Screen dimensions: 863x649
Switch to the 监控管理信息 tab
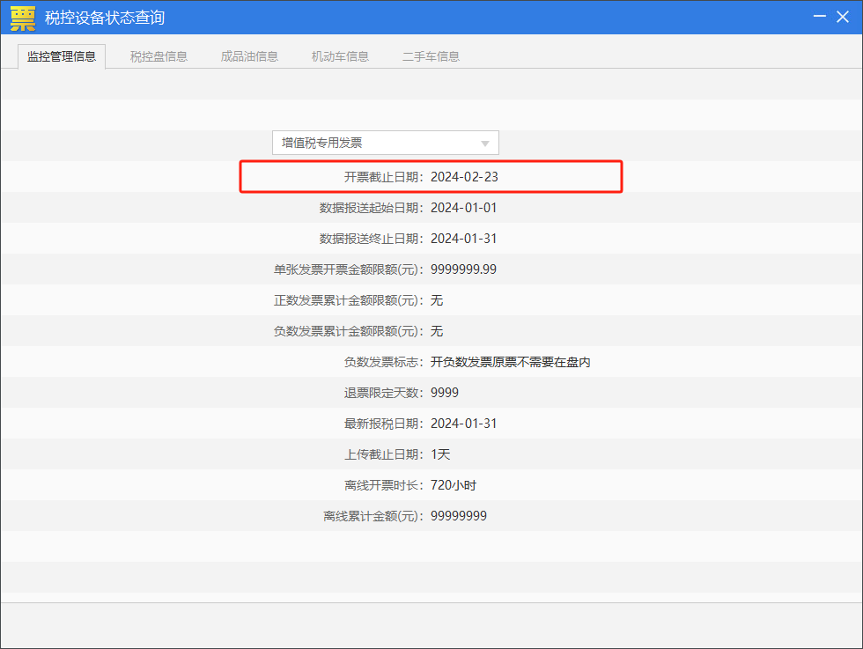62,56
